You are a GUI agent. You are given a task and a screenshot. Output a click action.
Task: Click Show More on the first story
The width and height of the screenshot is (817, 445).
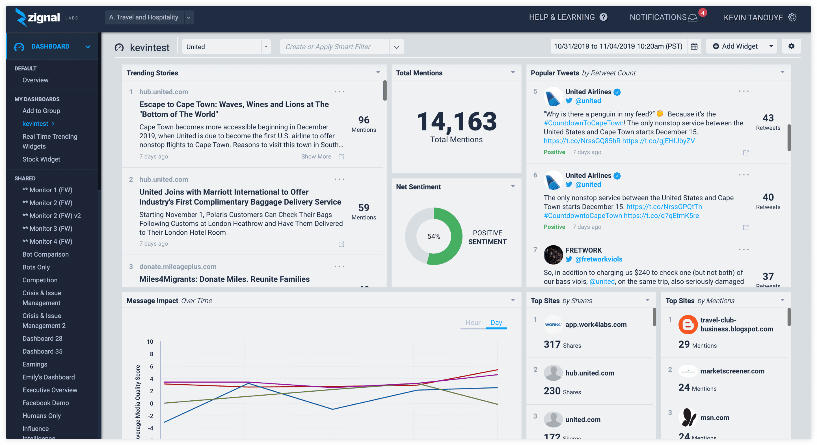(x=316, y=156)
